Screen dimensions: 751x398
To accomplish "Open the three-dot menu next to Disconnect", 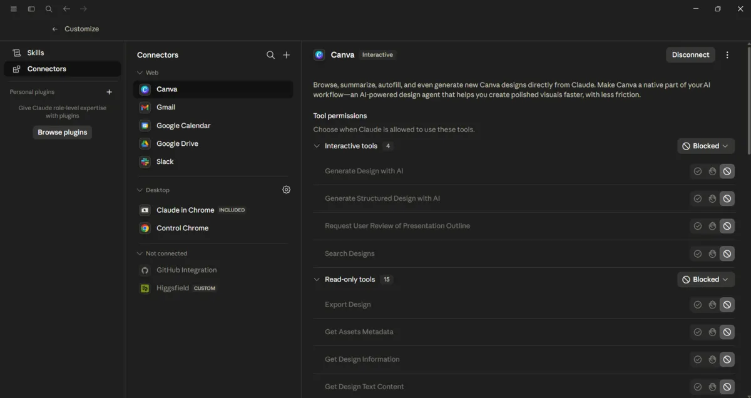I will point(727,55).
